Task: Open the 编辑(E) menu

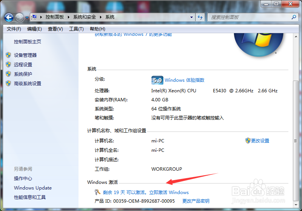Action: [34, 29]
